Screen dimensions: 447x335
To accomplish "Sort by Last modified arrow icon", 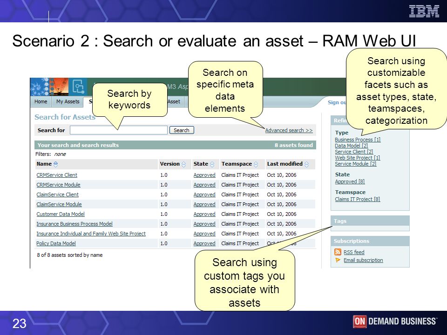I will (306, 164).
